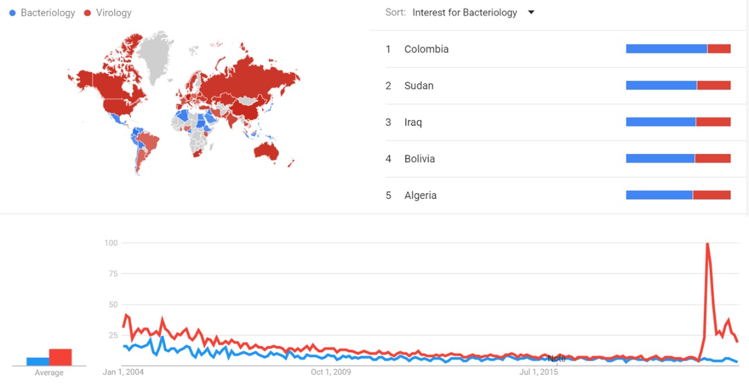Open the Sudan country entry
Viewport: 749px width, 392px height.
click(x=419, y=86)
